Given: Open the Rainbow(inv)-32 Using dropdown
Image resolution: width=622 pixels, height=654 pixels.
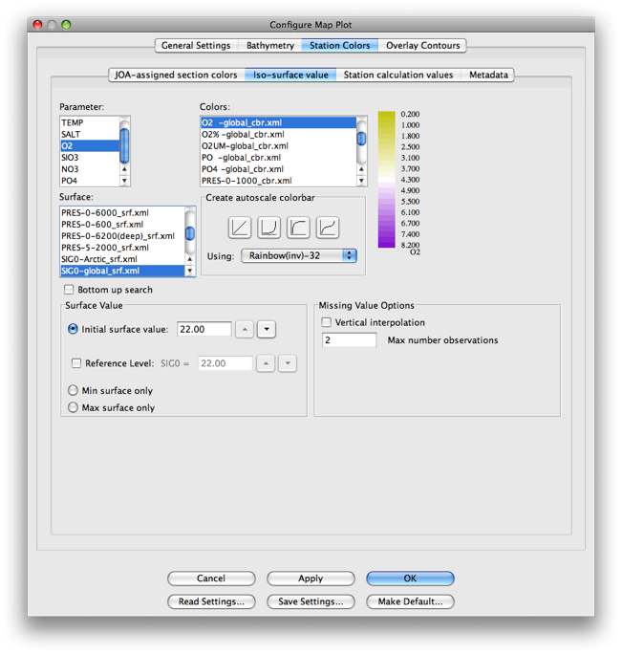Looking at the screenshot, I should point(298,255).
